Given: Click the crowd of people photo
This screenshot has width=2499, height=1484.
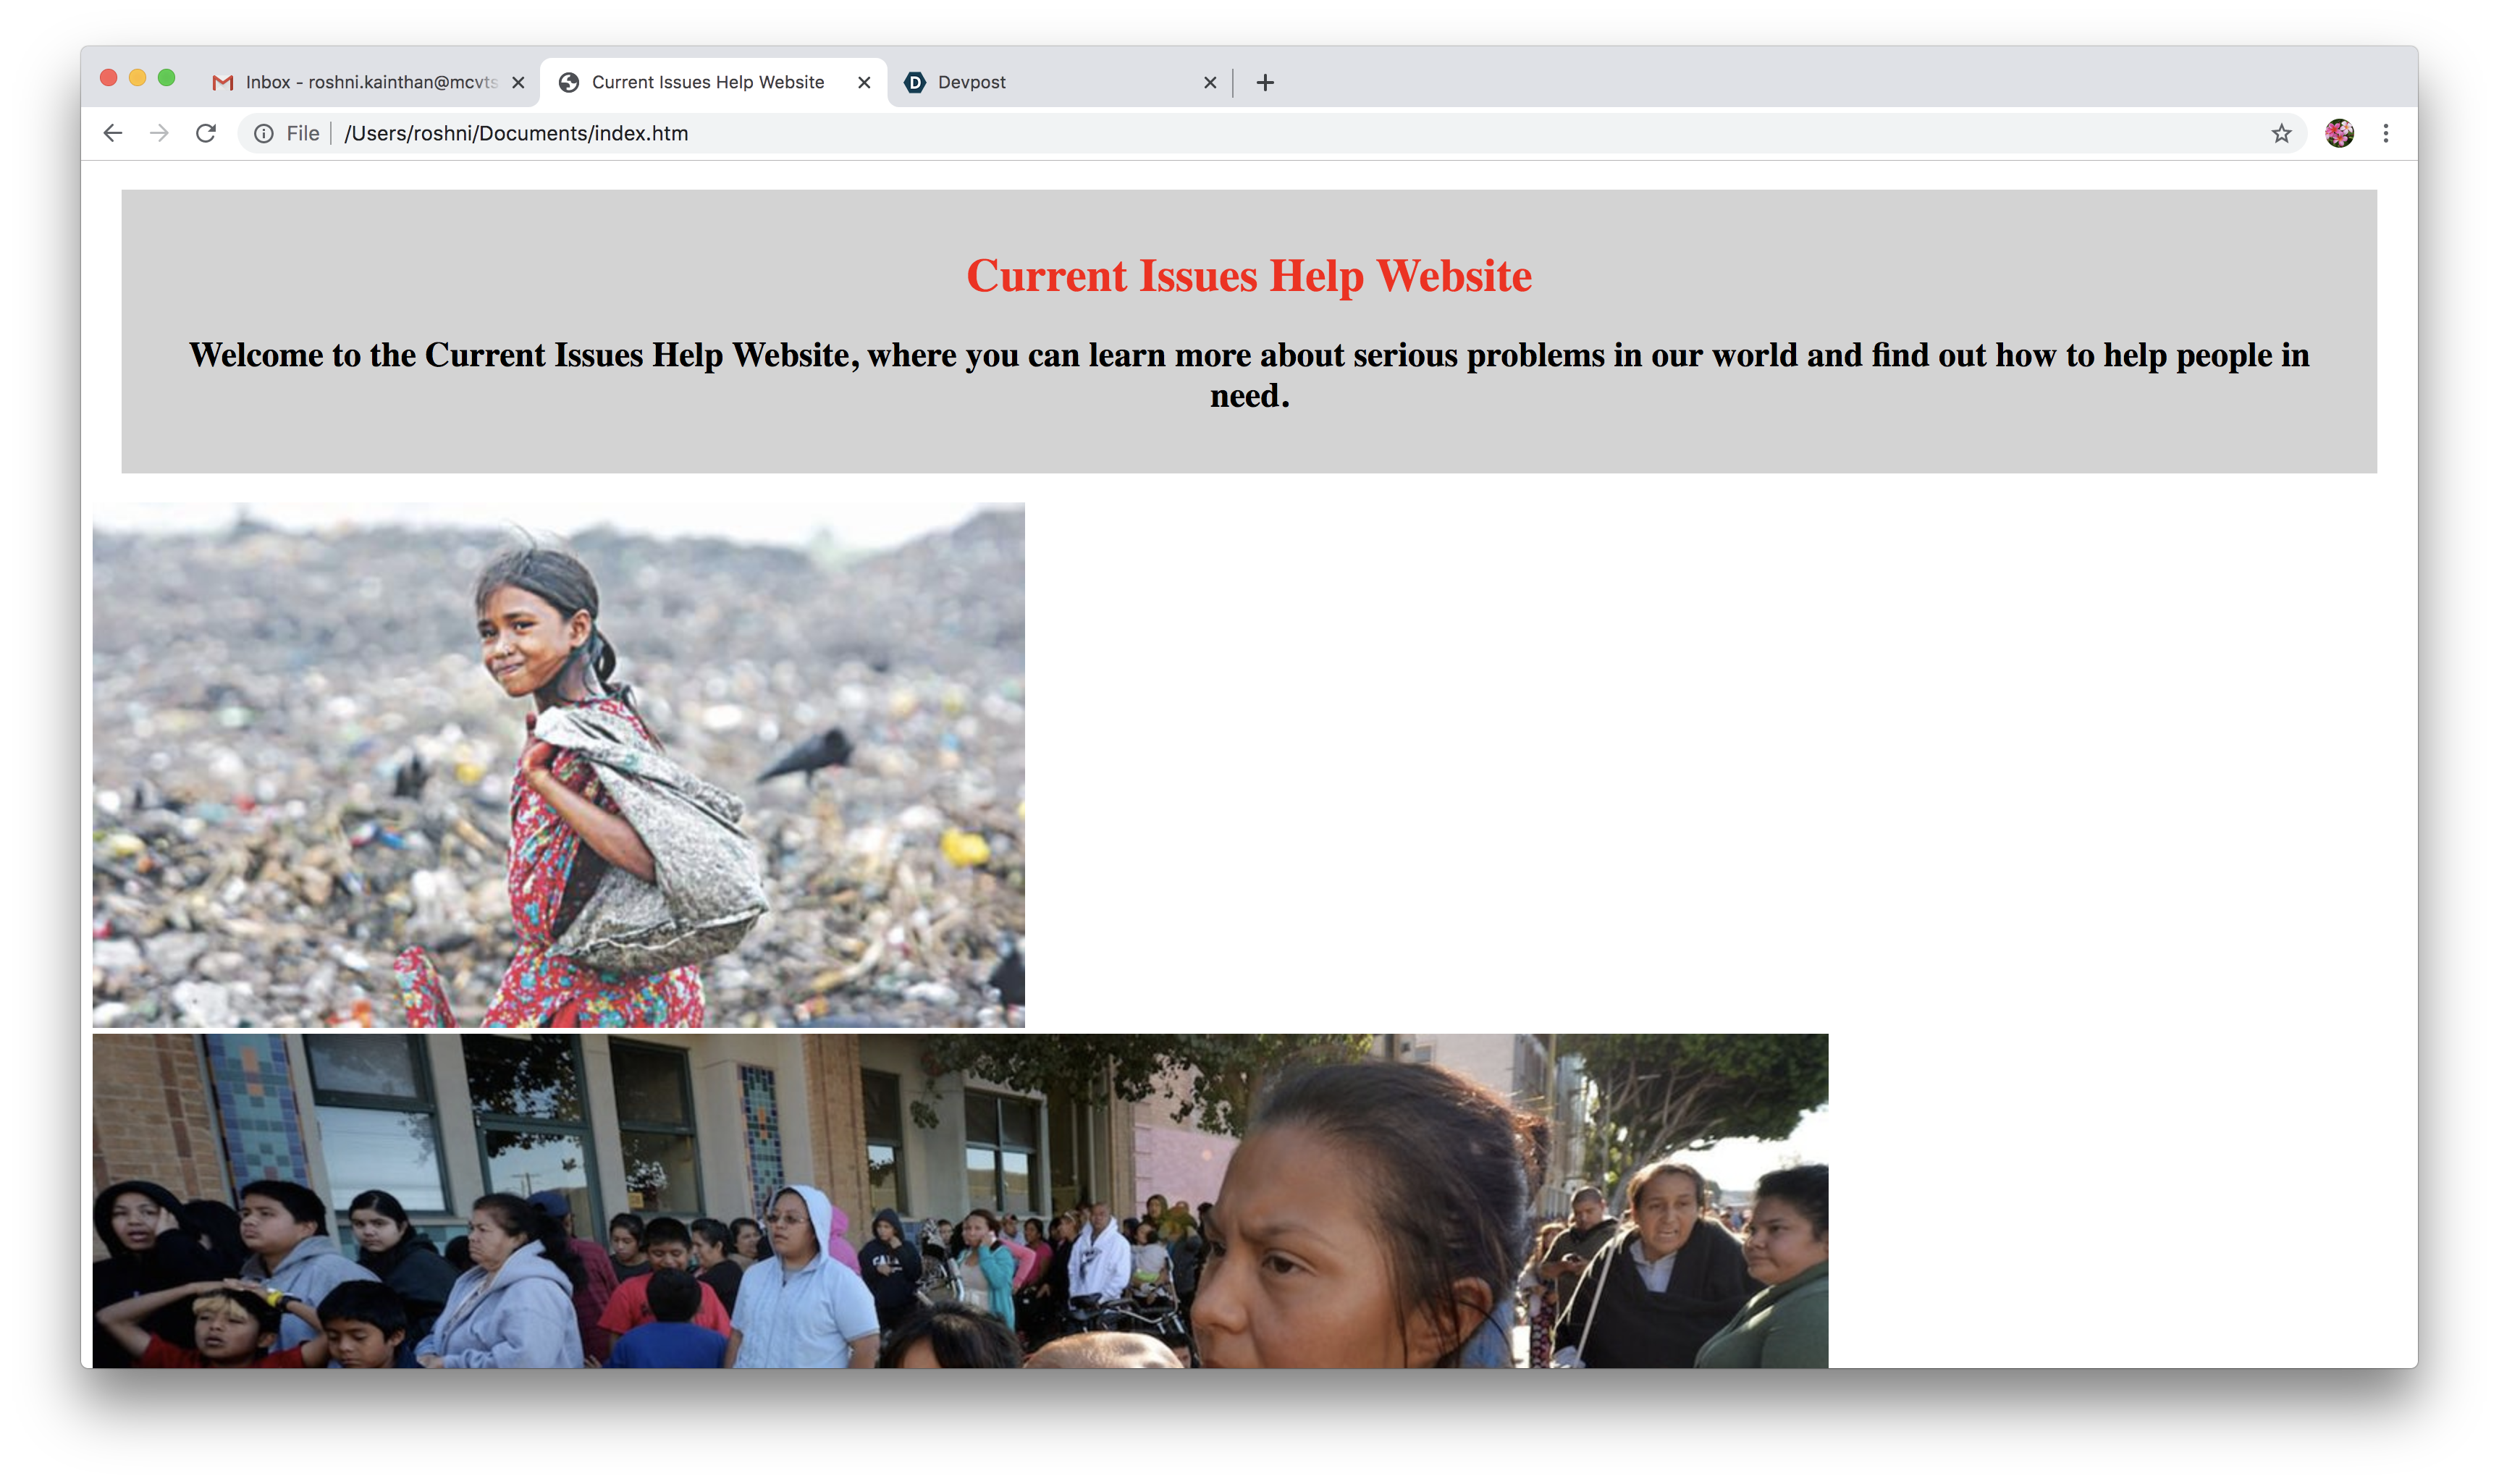Looking at the screenshot, I should [x=960, y=1200].
